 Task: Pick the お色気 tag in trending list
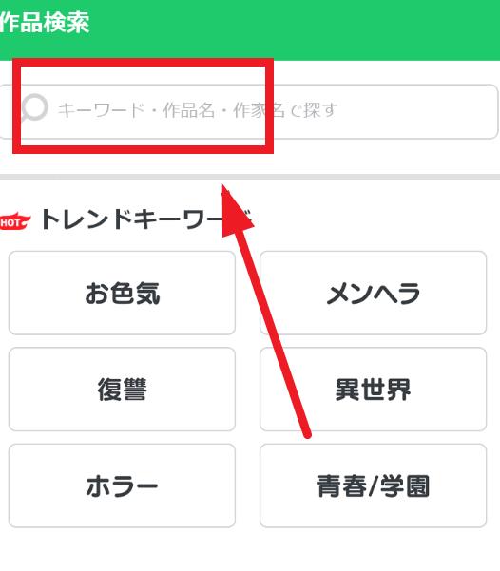122,293
